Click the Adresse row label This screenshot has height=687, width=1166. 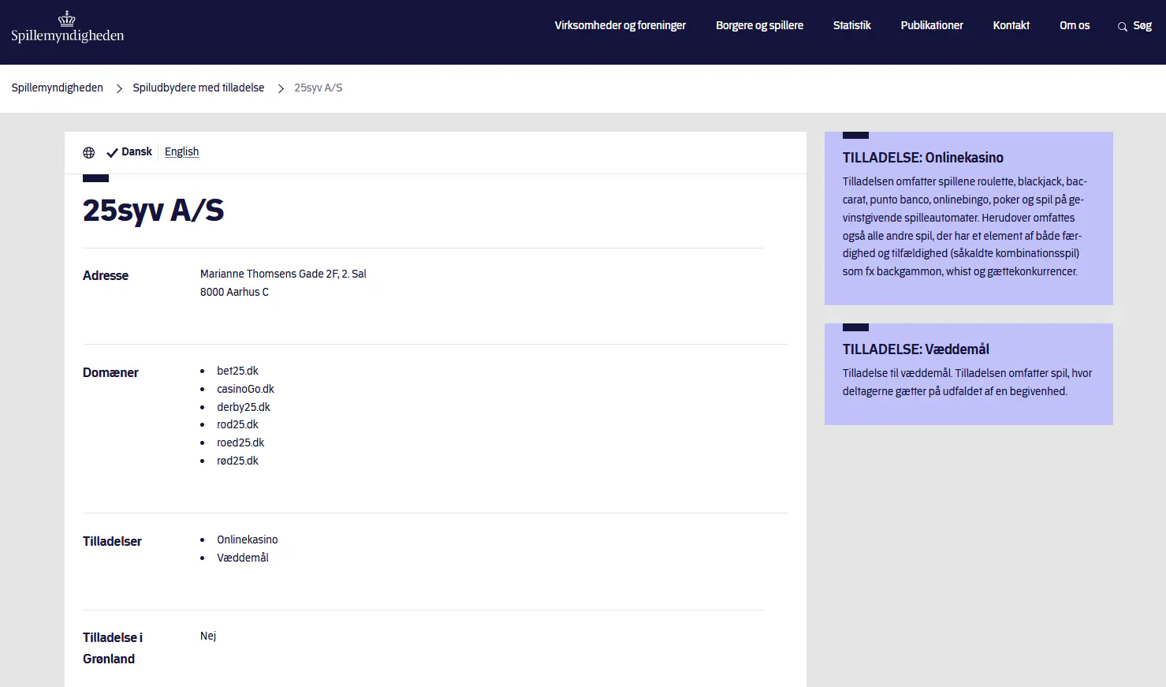tap(106, 275)
